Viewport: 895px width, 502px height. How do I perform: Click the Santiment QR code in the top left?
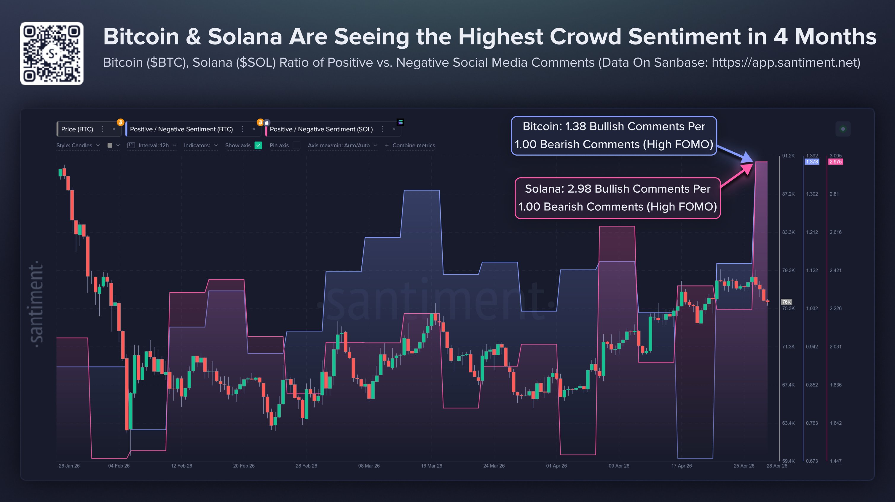(51, 53)
